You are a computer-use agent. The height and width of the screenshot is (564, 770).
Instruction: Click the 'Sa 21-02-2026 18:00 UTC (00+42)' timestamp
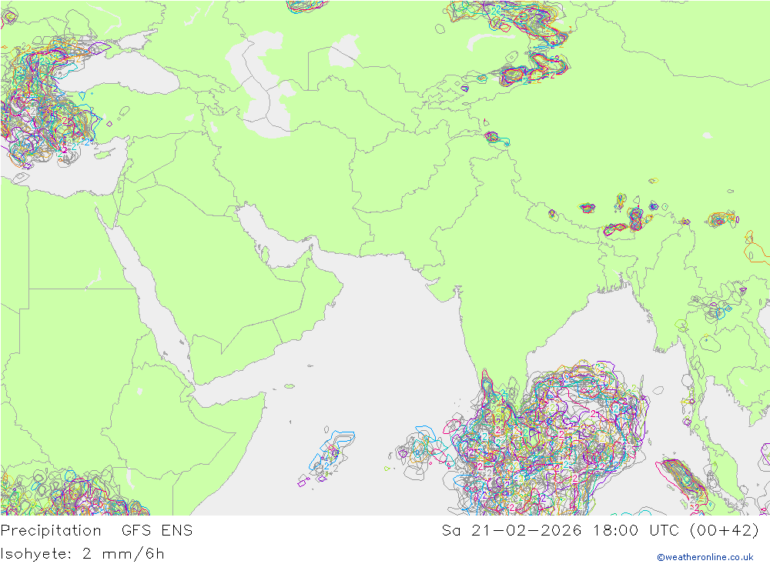600,531
